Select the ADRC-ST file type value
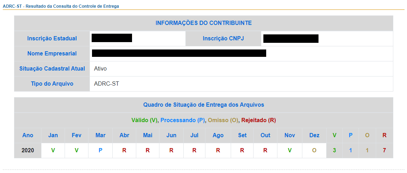Viewport: 407px width, 173px height. 107,84
